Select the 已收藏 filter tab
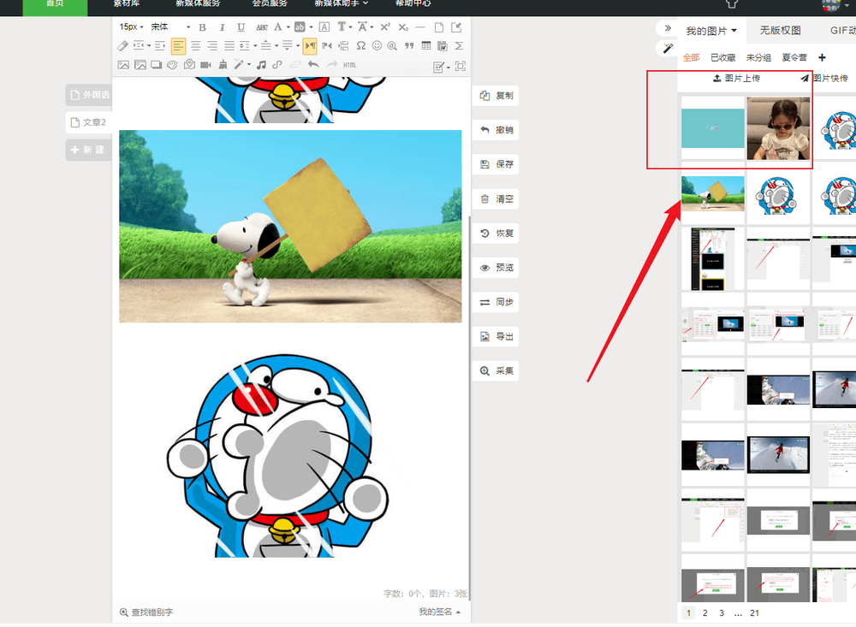The height and width of the screenshot is (627, 856). point(723,57)
